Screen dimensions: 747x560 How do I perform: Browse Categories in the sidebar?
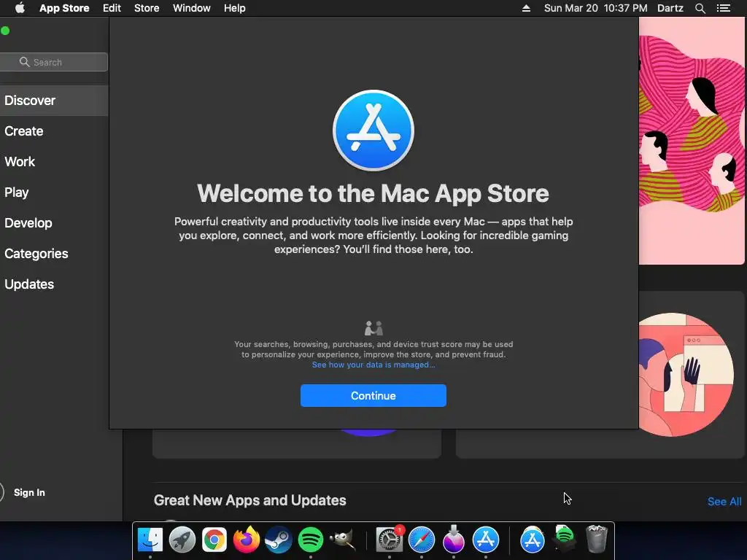pyautogui.click(x=36, y=253)
